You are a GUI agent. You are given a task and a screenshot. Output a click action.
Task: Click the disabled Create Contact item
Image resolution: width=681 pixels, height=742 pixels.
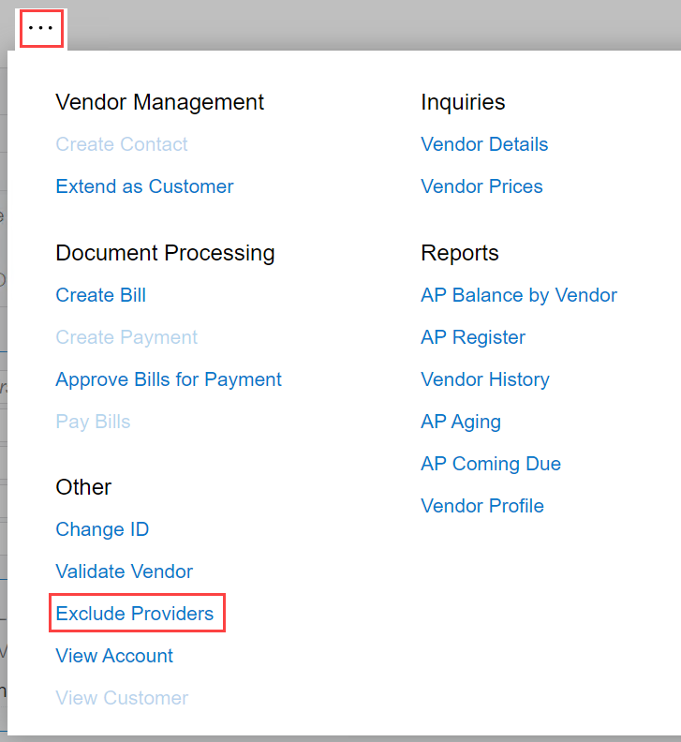pyautogui.click(x=122, y=144)
